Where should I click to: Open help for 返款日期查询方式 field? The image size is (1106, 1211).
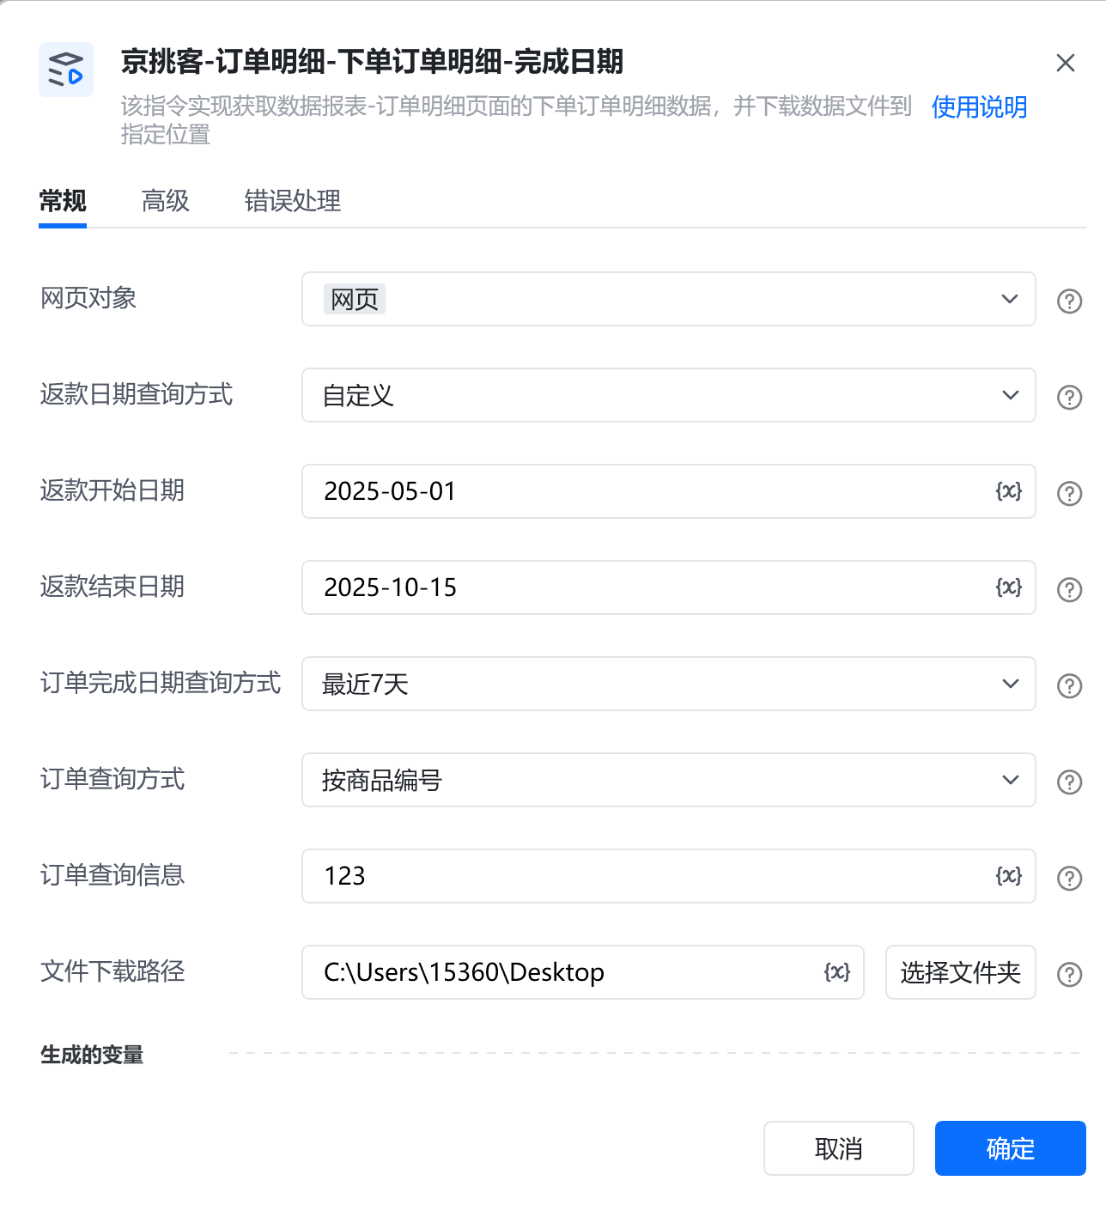coord(1069,397)
